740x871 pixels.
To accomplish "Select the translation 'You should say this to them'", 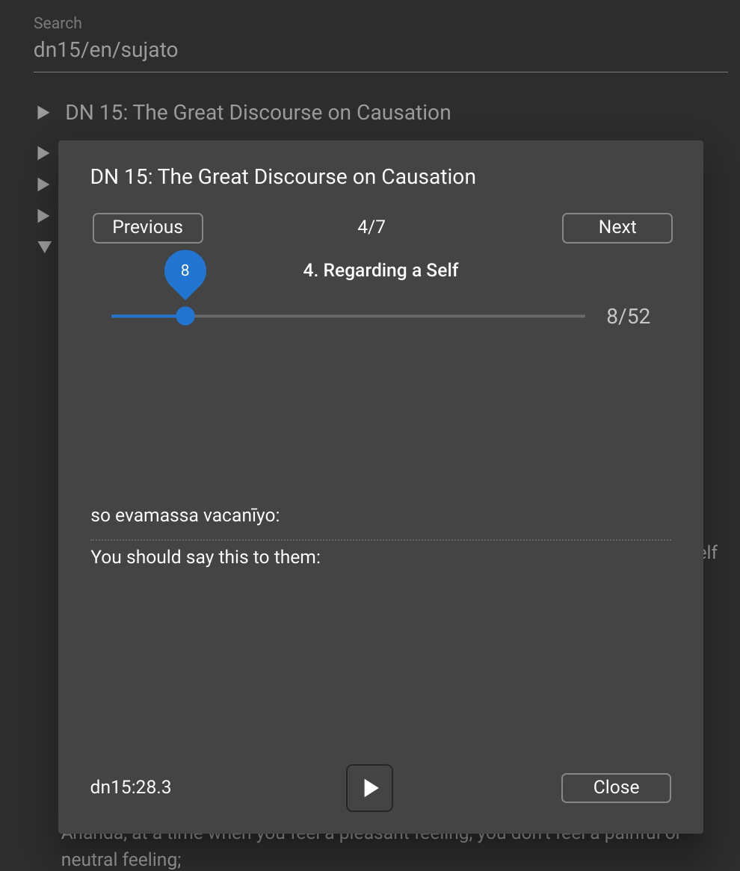I will point(206,557).
